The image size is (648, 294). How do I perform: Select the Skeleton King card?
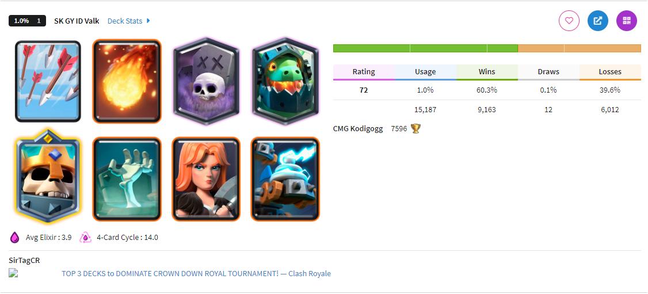(x=48, y=176)
